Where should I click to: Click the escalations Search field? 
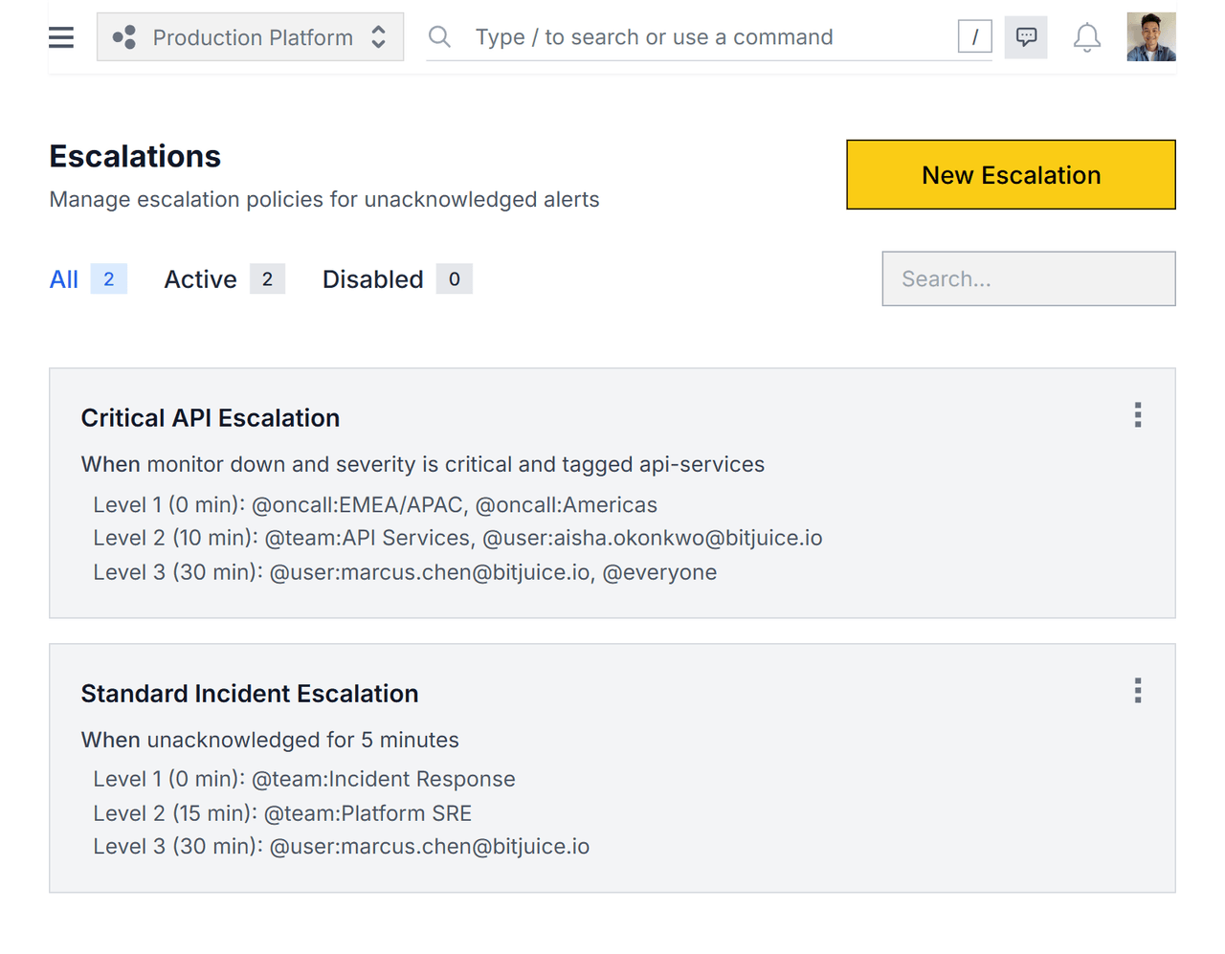tap(1028, 278)
